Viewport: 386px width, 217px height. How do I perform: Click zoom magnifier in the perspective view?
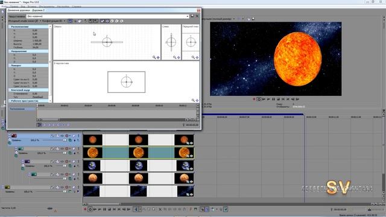pyautogui.click(x=193, y=101)
